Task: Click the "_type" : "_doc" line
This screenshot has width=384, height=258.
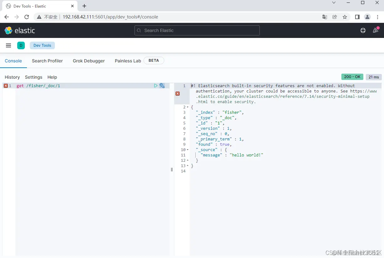Action: tap(216, 118)
